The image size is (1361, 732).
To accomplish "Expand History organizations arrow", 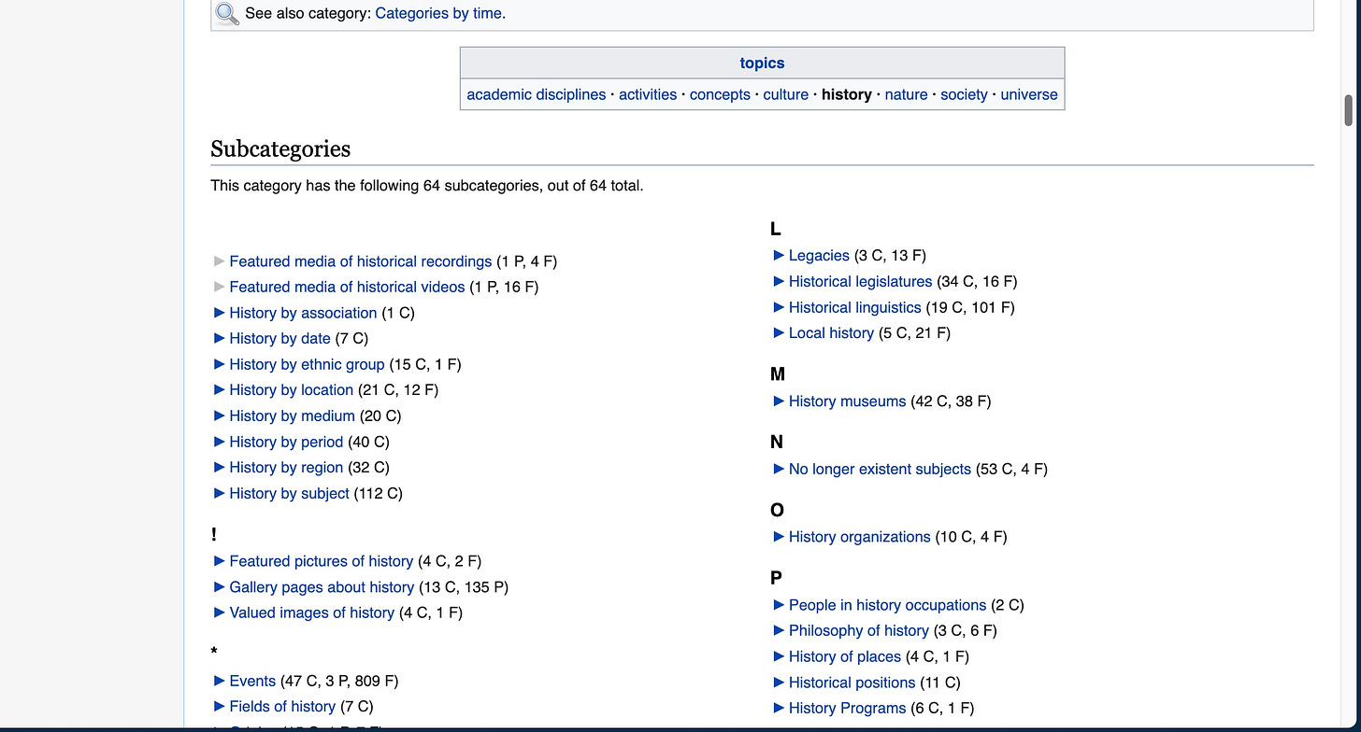I will coord(779,537).
